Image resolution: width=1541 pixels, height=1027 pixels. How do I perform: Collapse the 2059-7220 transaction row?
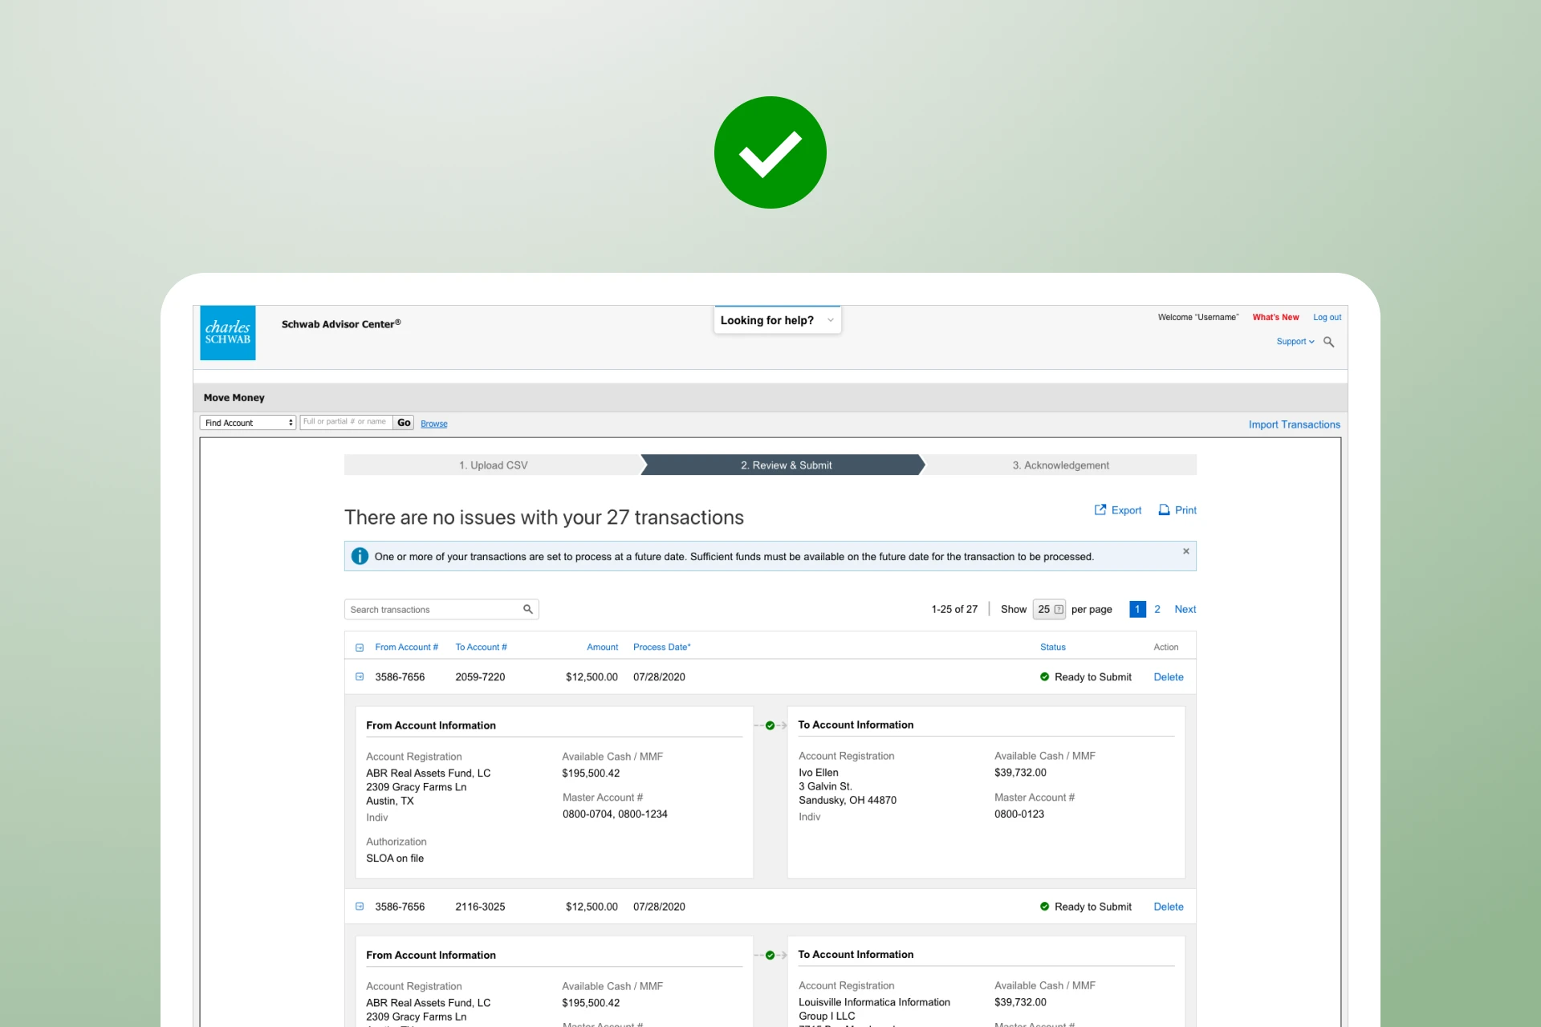[360, 676]
